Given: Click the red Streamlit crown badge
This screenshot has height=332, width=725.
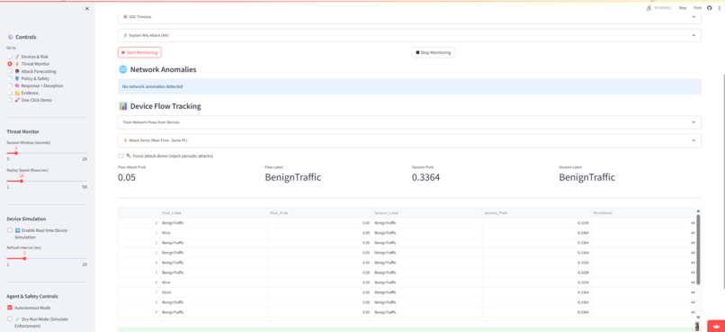Looking at the screenshot, I should click(x=717, y=326).
